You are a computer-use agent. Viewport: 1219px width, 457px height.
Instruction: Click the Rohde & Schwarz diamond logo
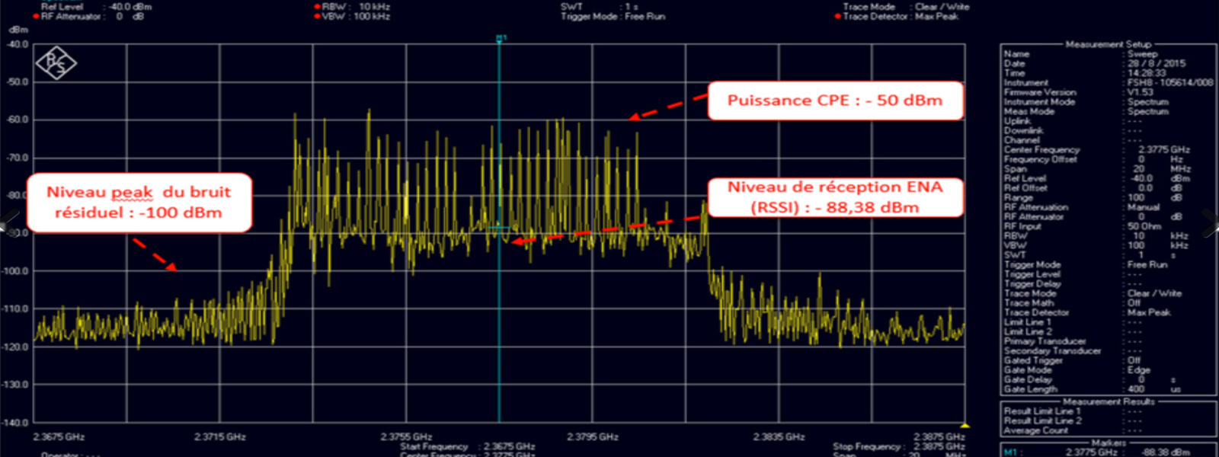56,63
